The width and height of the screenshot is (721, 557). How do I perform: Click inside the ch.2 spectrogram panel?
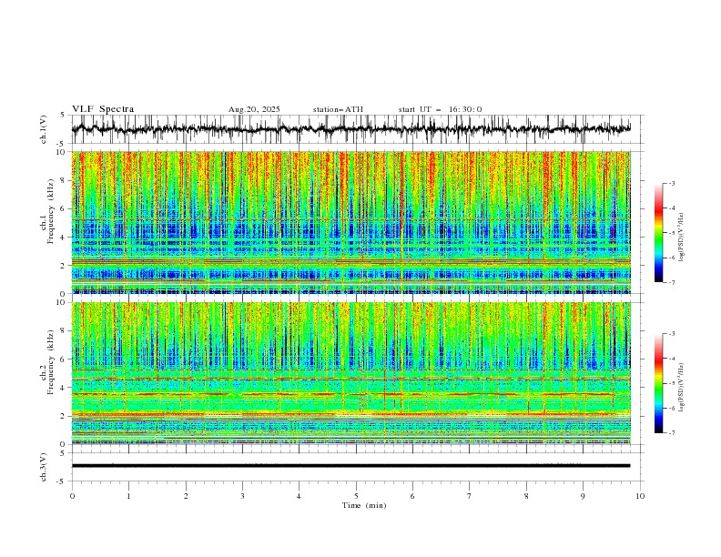click(350, 373)
